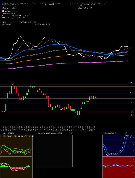Click the 'MACD: 69.16, 67.68, 1.48 C' line

pyautogui.click(x=13, y=18)
